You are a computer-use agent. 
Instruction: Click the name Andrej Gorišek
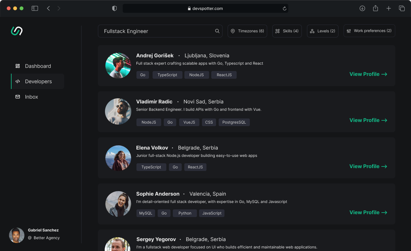pos(155,55)
